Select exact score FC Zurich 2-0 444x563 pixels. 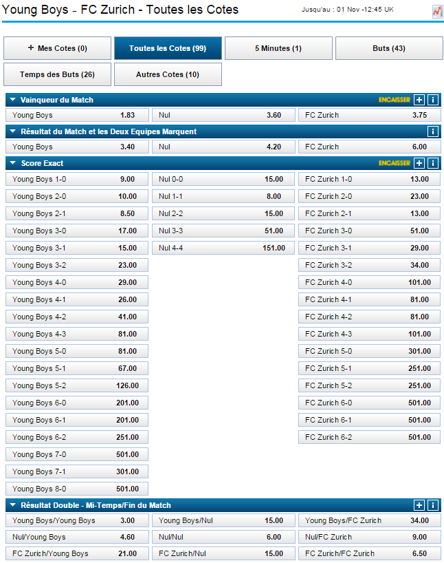coord(369,196)
